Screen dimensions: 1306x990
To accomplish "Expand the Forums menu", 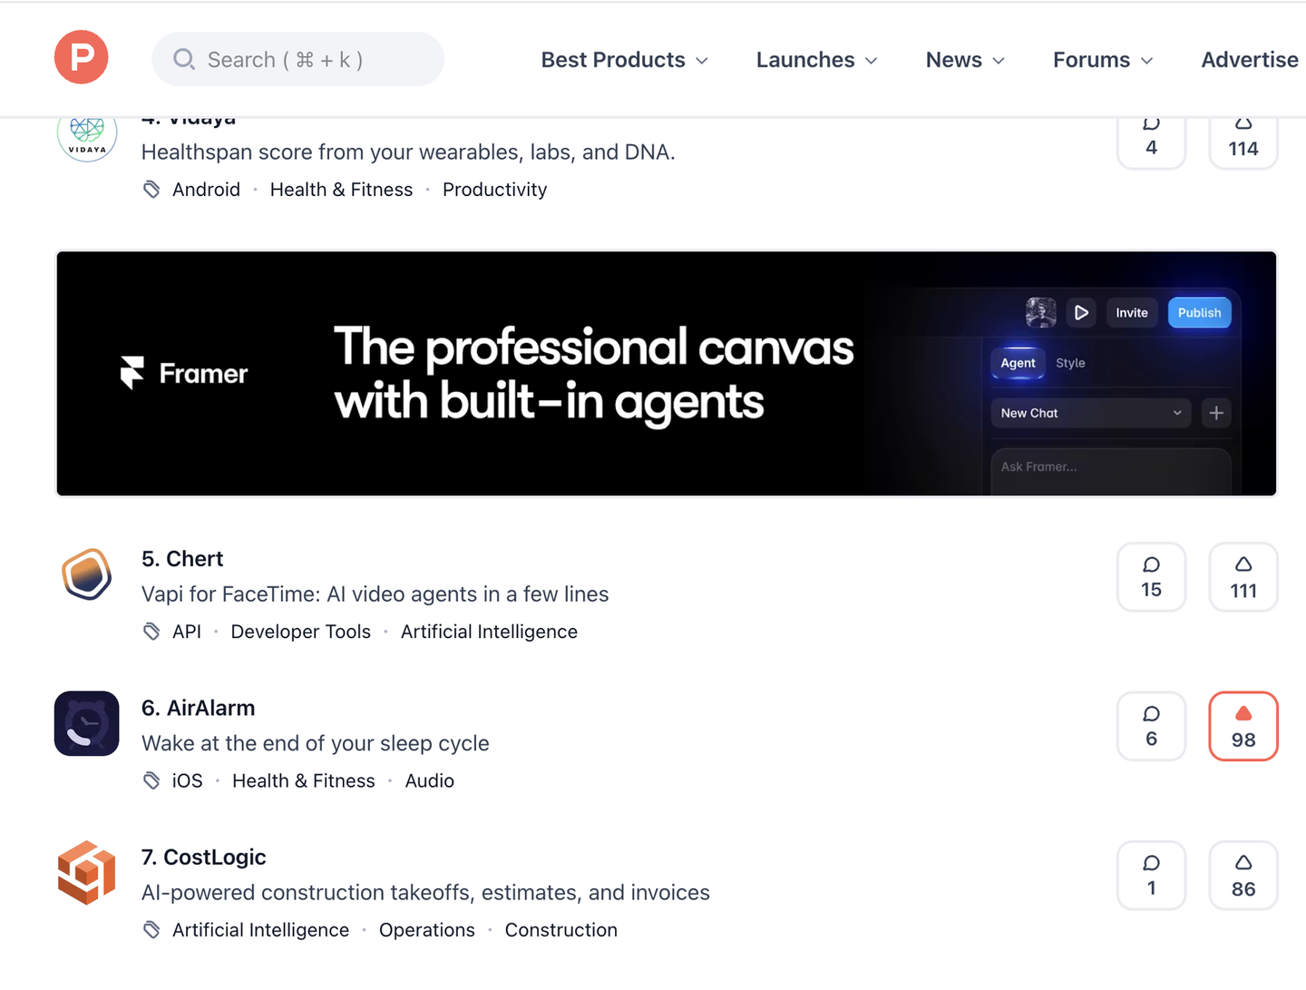I will (x=1103, y=60).
